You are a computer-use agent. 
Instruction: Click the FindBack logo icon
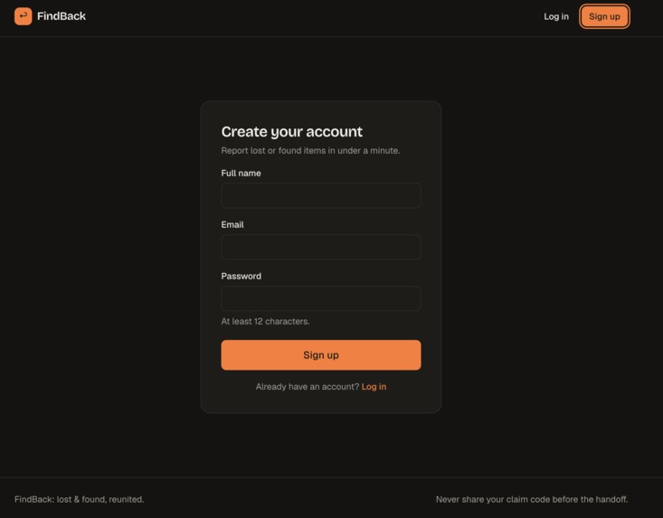coord(23,16)
